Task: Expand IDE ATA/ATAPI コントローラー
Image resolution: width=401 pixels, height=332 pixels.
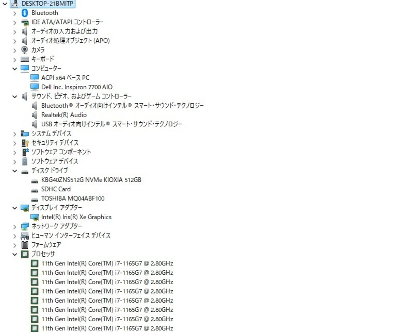Action: click(14, 23)
